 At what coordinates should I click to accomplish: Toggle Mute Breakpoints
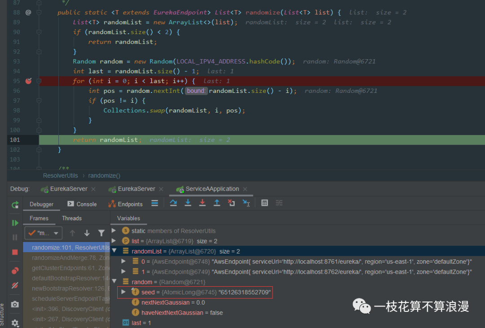(15, 285)
